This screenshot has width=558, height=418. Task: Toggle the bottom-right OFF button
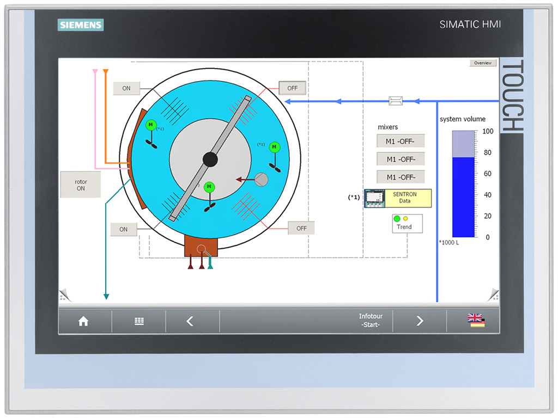point(301,228)
